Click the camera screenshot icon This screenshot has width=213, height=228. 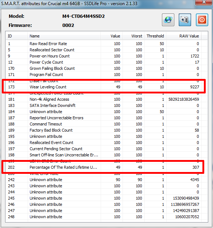tap(185, 20)
